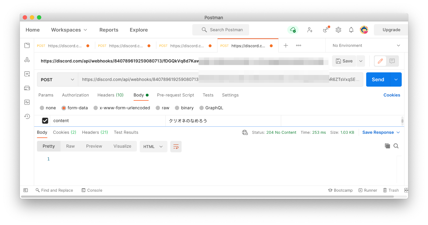Expand the Send button options arrow
Screen dimensions: 428x225
396,79
